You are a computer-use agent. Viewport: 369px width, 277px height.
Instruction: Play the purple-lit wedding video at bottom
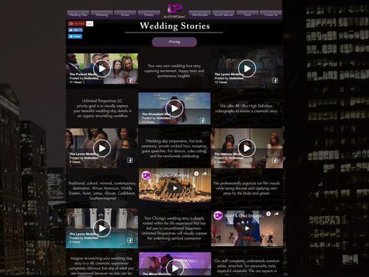pos(175,268)
